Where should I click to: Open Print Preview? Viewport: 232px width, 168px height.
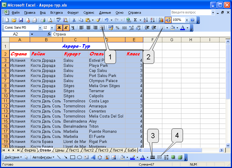[x=50, y=20]
